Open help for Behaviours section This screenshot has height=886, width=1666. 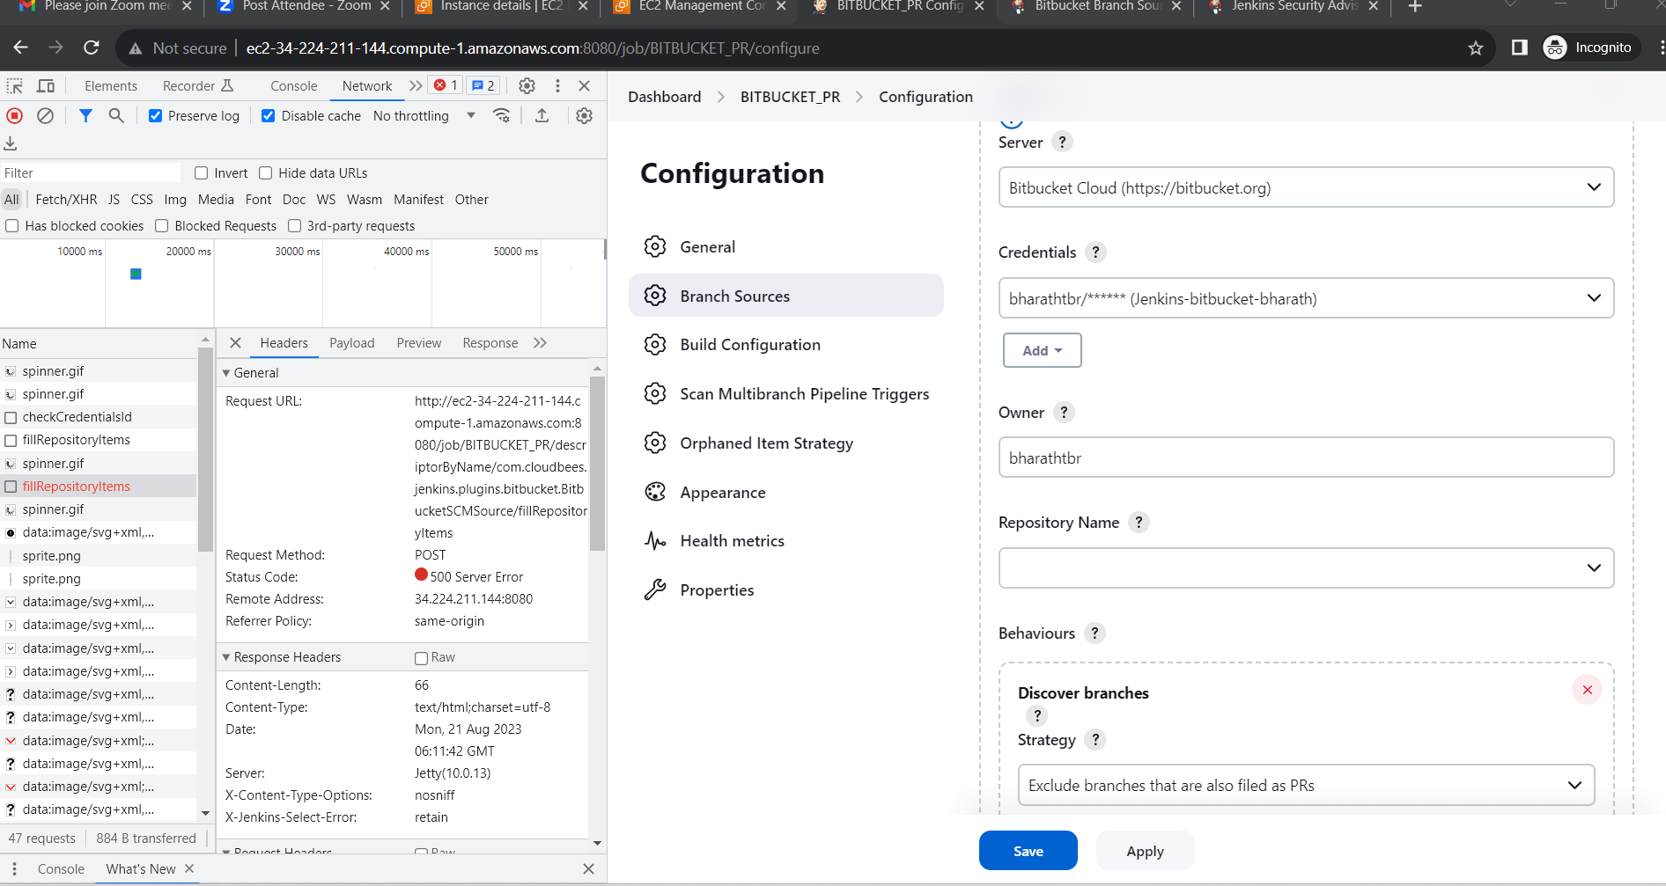(1095, 633)
